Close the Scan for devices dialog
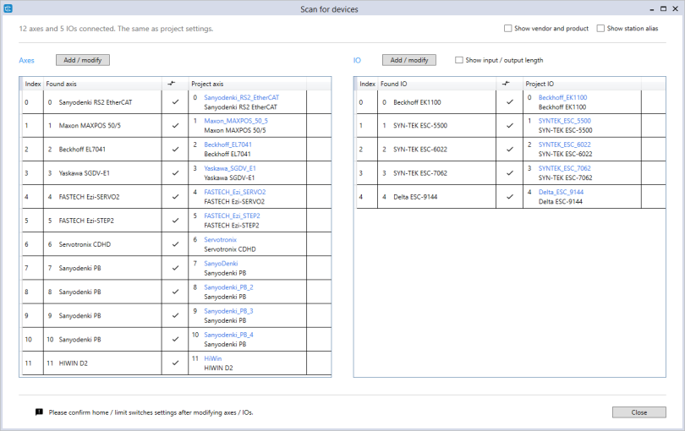Screen dimensions: 685x431 [x=639, y=412]
